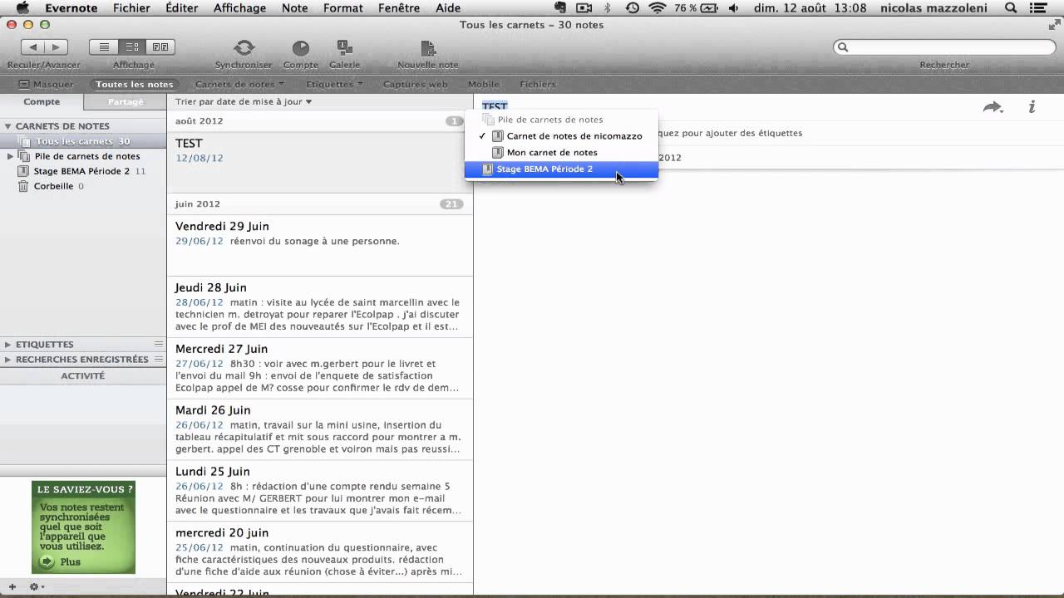Select the Fichiers filter
Screen dimensions: 1064x598
(538, 84)
